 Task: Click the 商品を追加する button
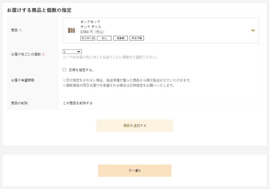point(135,126)
